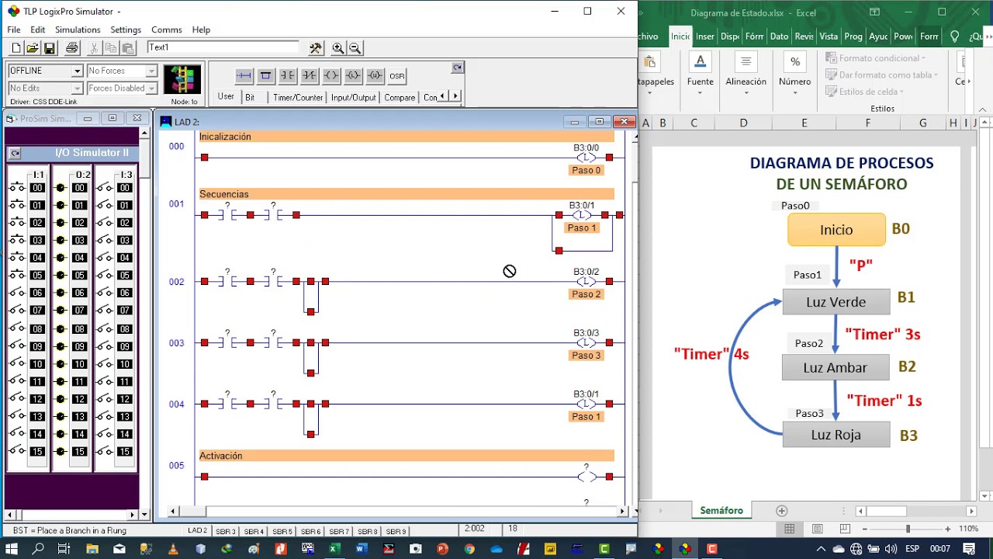
Task: Open the Comms menu
Action: pyautogui.click(x=167, y=30)
